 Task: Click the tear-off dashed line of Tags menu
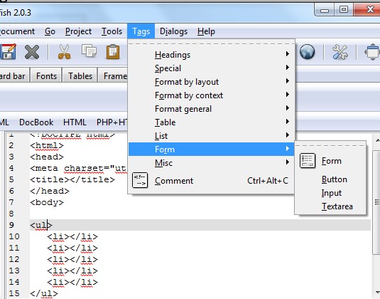tap(212, 43)
